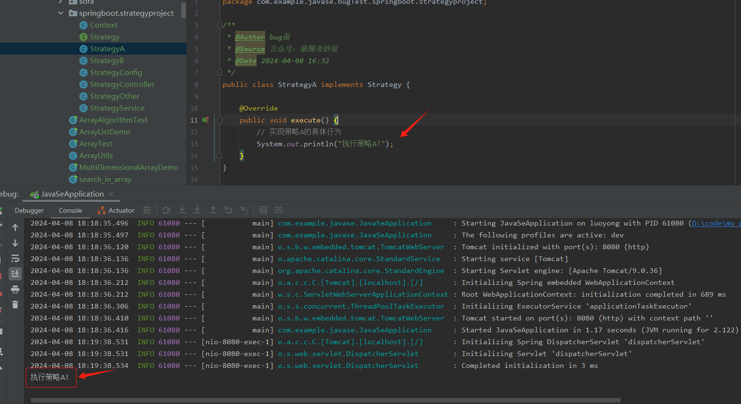
Task: Open the ArrayListDemo class
Action: click(104, 132)
